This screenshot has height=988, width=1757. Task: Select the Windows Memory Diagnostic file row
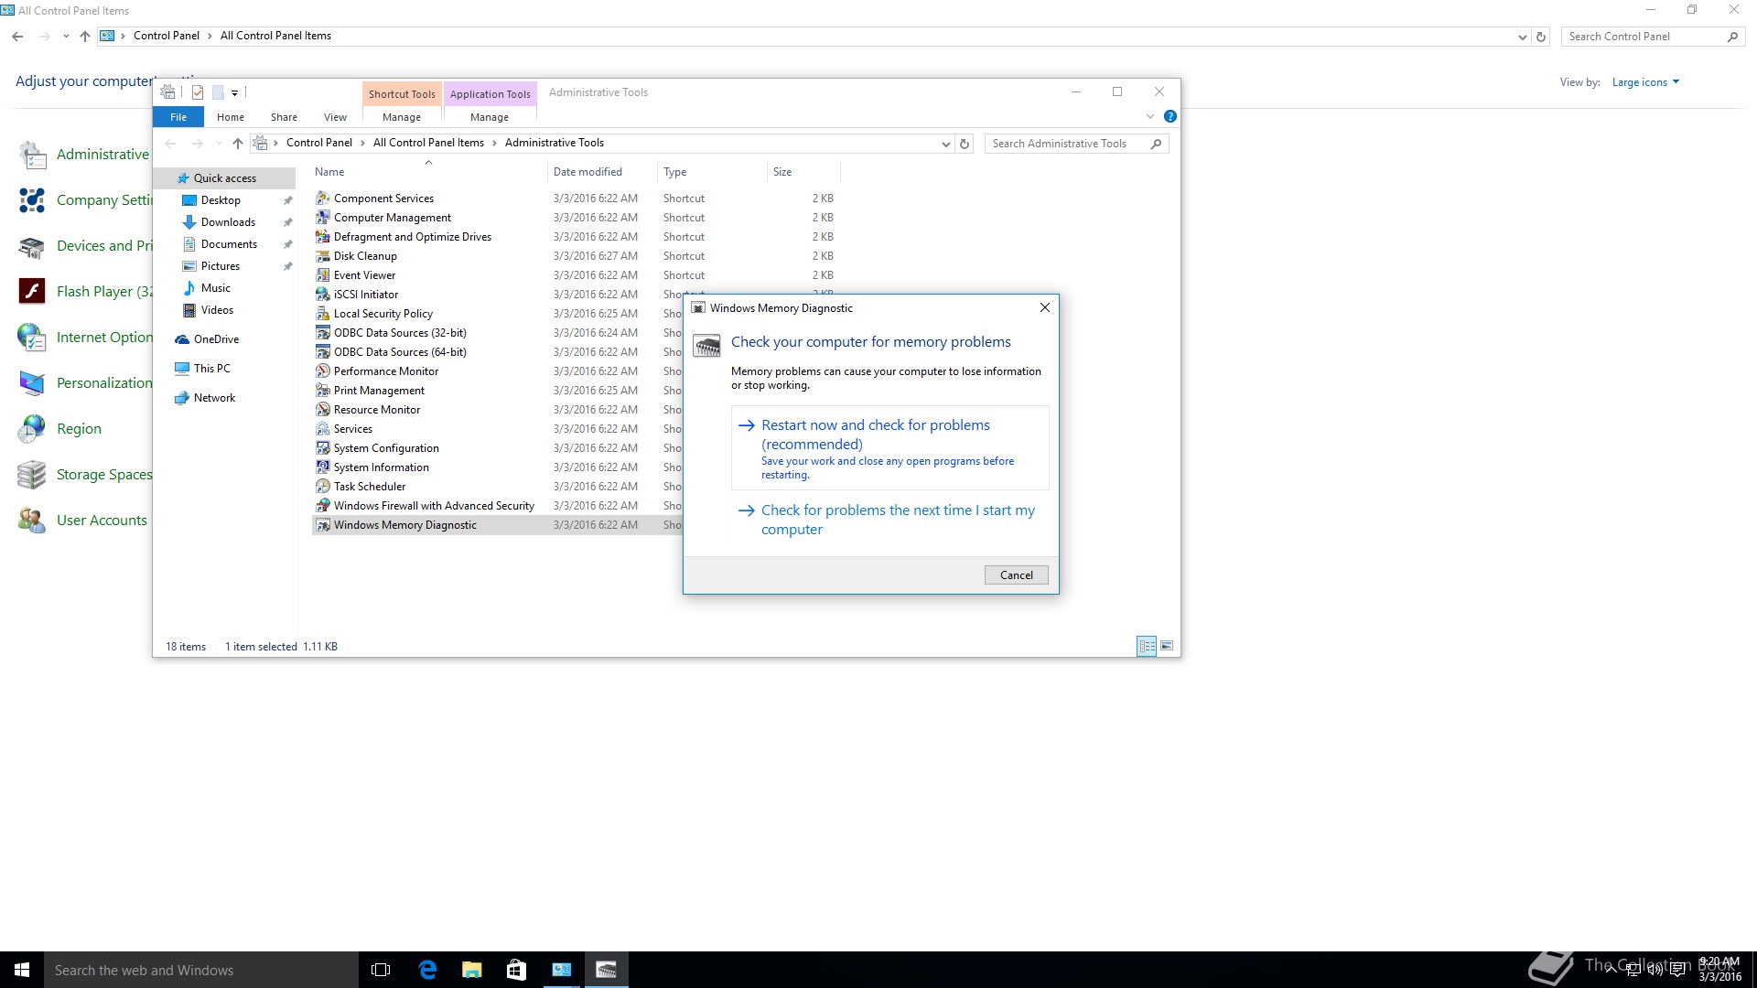click(x=498, y=525)
